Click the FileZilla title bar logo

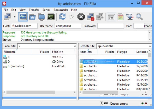[4, 4]
